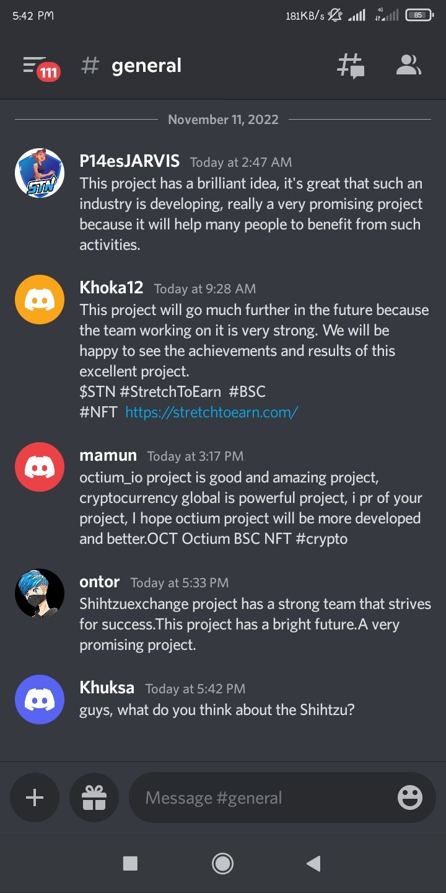
Task: Open Khoka12's orange Discord avatar
Action: click(40, 300)
